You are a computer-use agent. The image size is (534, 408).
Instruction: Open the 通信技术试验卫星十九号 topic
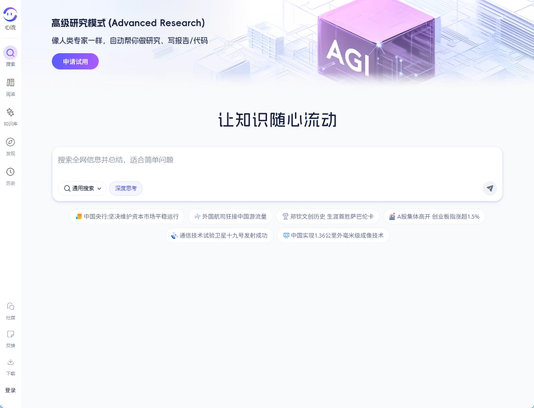[219, 235]
